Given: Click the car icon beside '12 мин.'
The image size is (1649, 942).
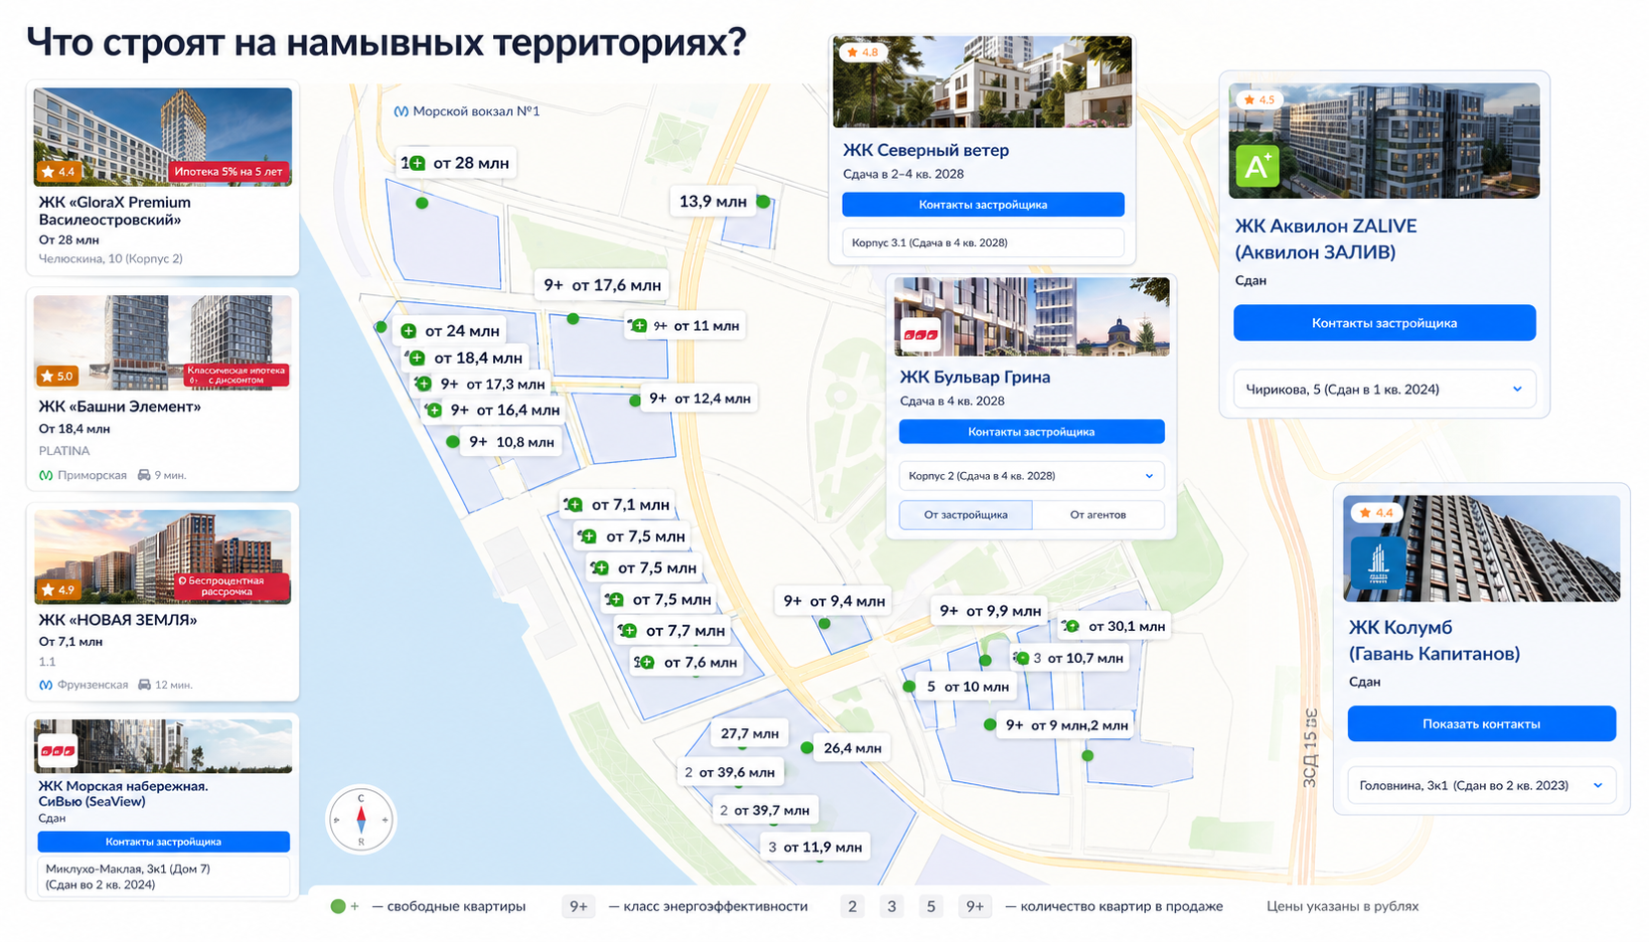Looking at the screenshot, I should click(145, 685).
